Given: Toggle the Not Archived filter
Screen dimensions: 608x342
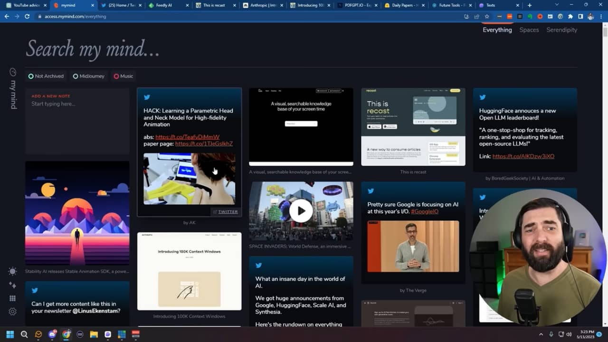Looking at the screenshot, I should pyautogui.click(x=46, y=76).
